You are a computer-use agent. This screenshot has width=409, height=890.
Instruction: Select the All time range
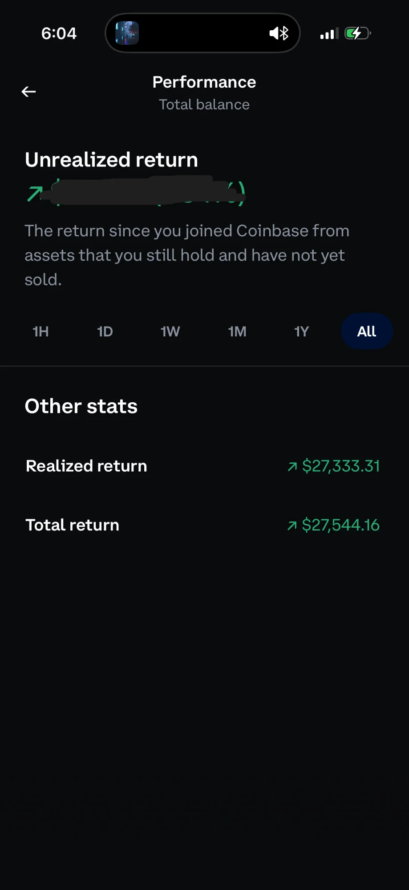point(367,332)
